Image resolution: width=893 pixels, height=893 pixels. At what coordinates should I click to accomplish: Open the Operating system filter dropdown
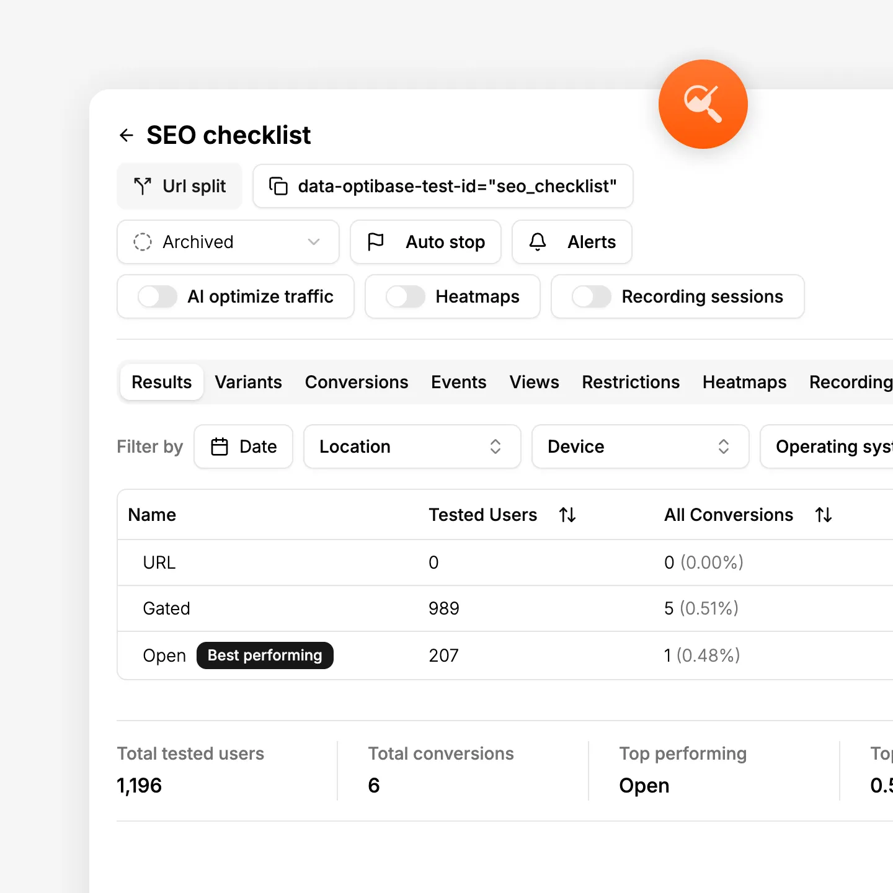coord(827,446)
